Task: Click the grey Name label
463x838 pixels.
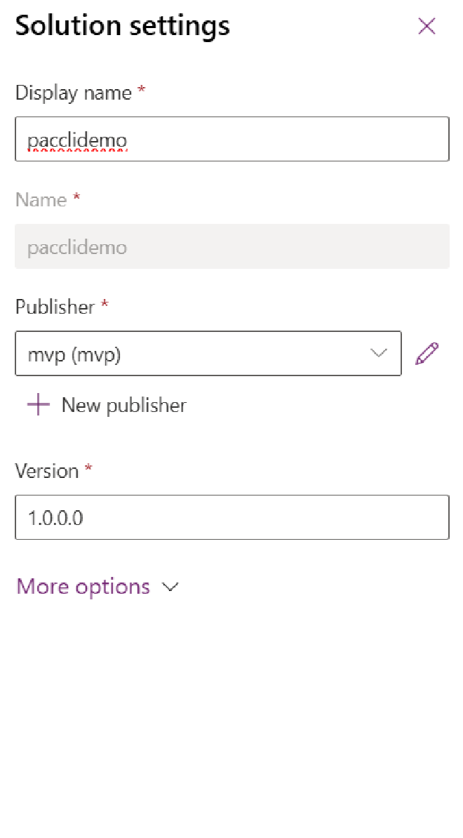Action: 41,200
